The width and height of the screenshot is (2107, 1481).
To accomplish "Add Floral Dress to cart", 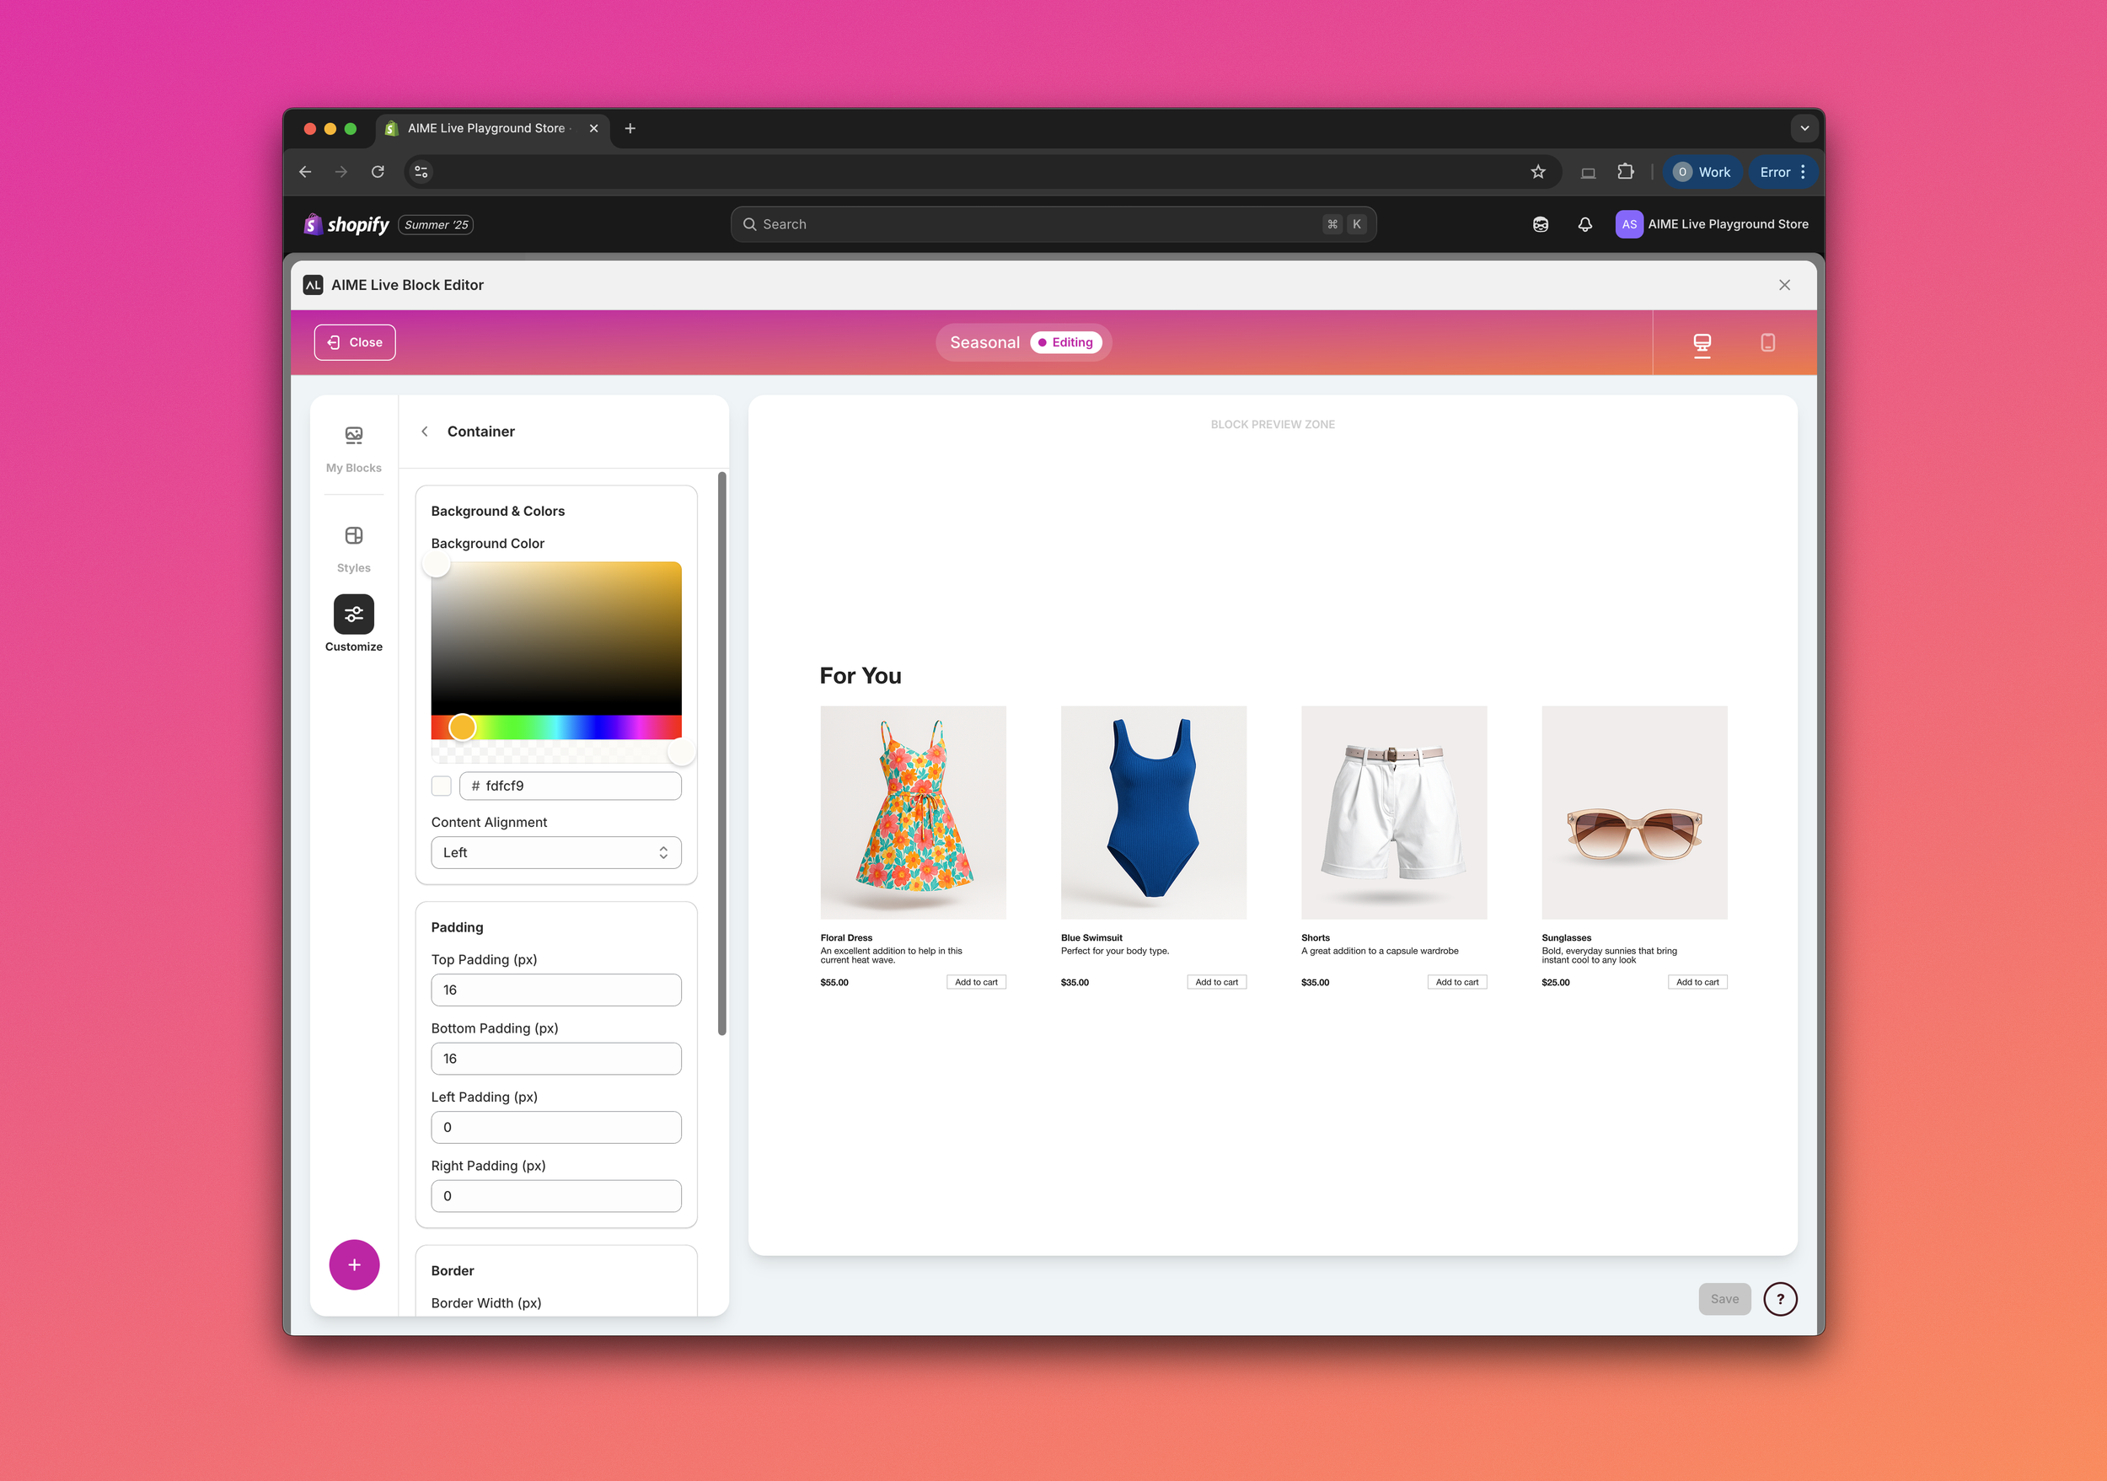I will [975, 982].
